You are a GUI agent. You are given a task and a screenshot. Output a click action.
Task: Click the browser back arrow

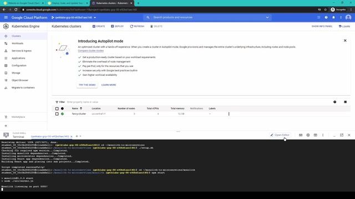coord(4,10)
